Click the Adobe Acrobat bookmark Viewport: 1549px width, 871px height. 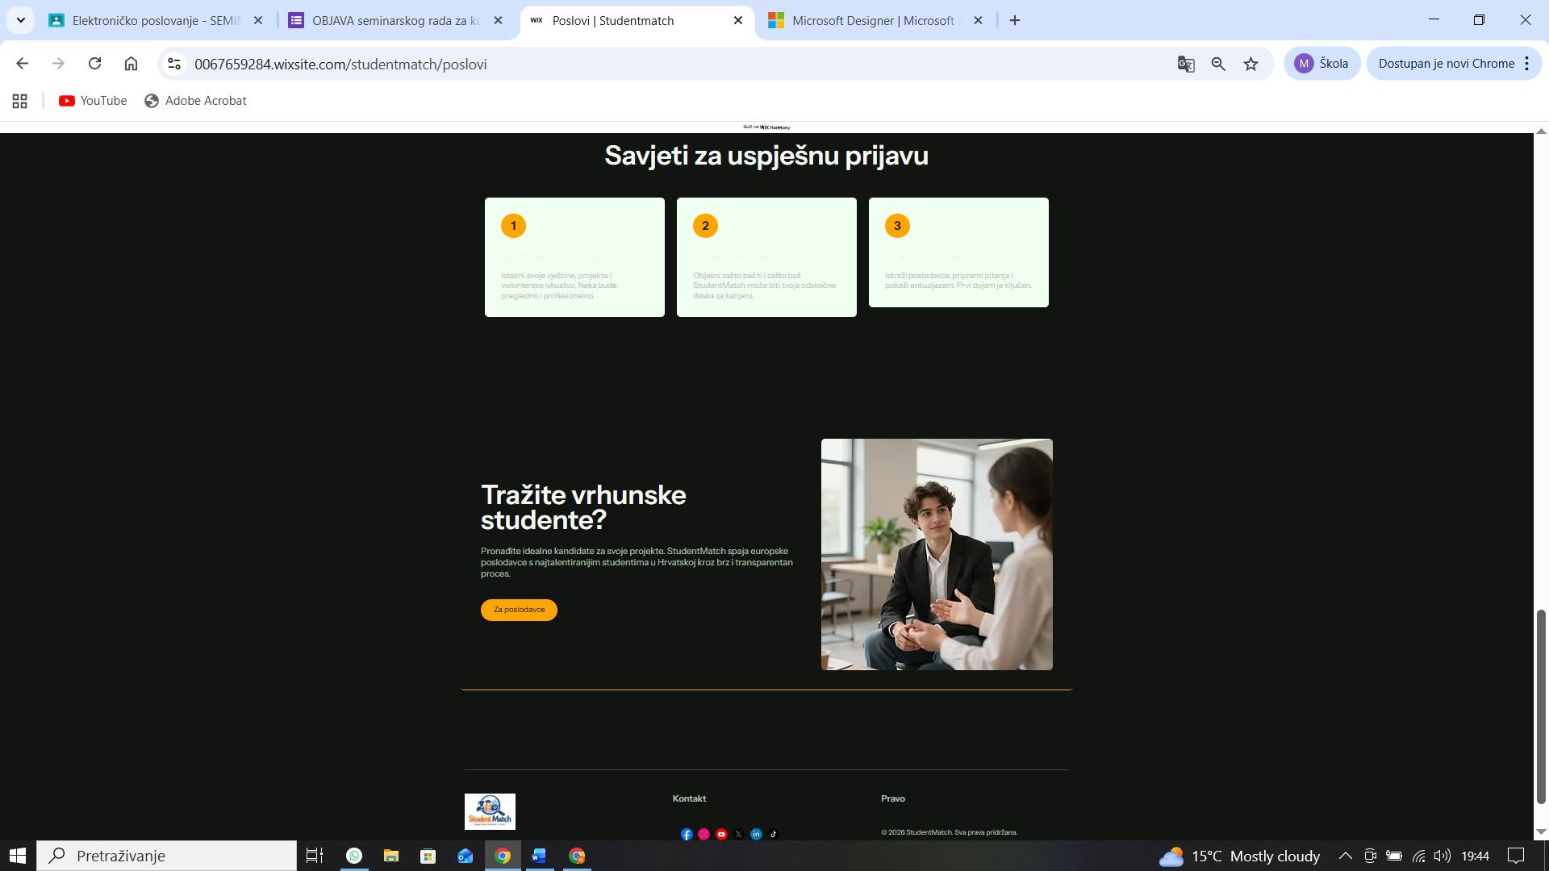(x=195, y=101)
